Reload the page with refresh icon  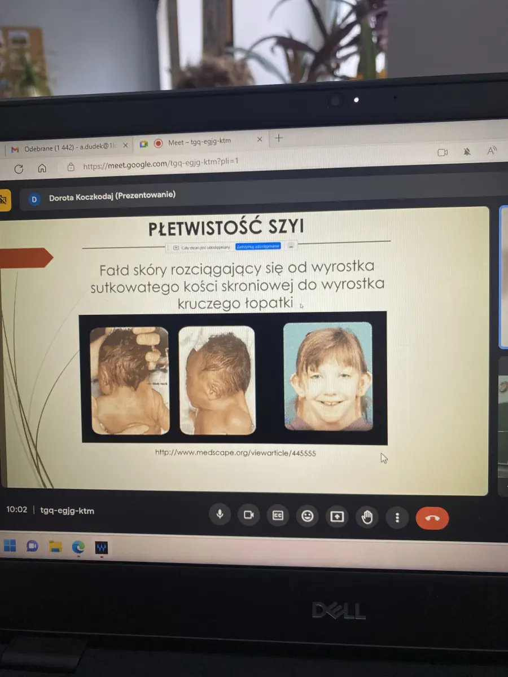click(x=19, y=169)
